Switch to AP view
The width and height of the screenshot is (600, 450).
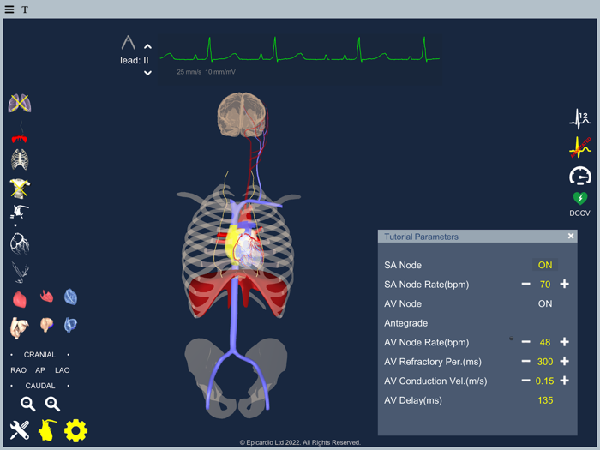coord(40,370)
